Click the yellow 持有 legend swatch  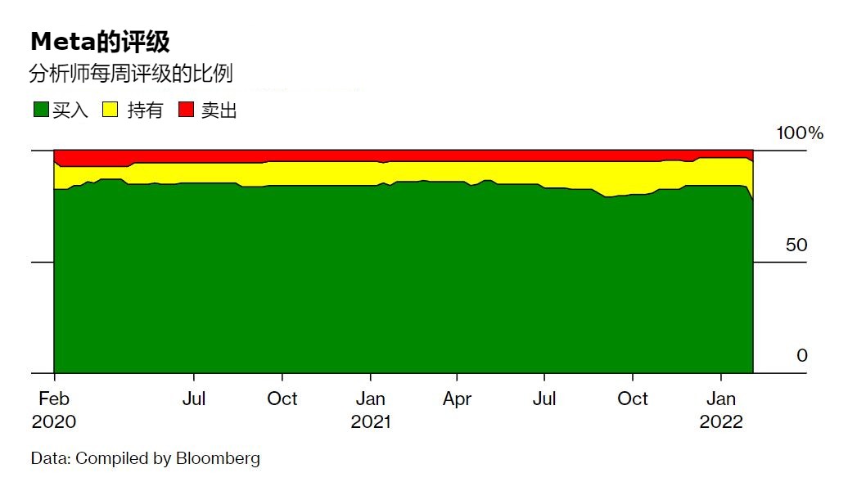point(111,110)
